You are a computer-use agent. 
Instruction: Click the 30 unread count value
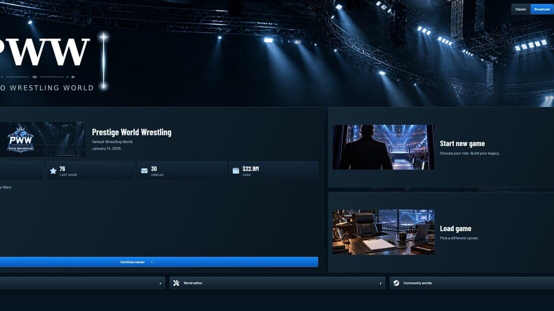154,169
